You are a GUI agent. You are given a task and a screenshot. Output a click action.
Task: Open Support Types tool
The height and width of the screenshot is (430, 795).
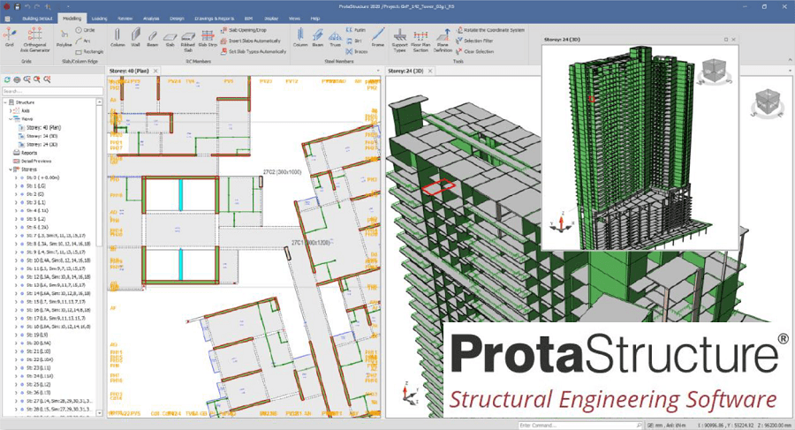pos(399,40)
